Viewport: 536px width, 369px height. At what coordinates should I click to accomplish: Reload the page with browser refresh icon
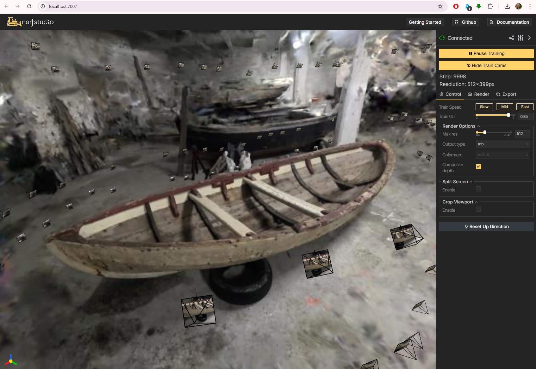(x=29, y=6)
